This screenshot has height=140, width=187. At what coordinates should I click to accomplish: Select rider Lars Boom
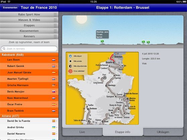click(29, 60)
